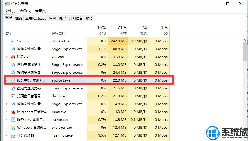Expand the Microsoft 管理控 mmc.exe group
Screen dimensions: 248x141
pyautogui.click(x=6, y=112)
